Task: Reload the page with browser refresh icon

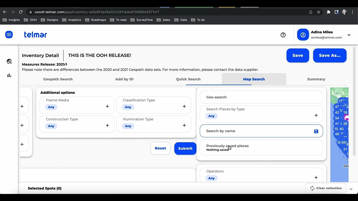Action: coord(21,12)
